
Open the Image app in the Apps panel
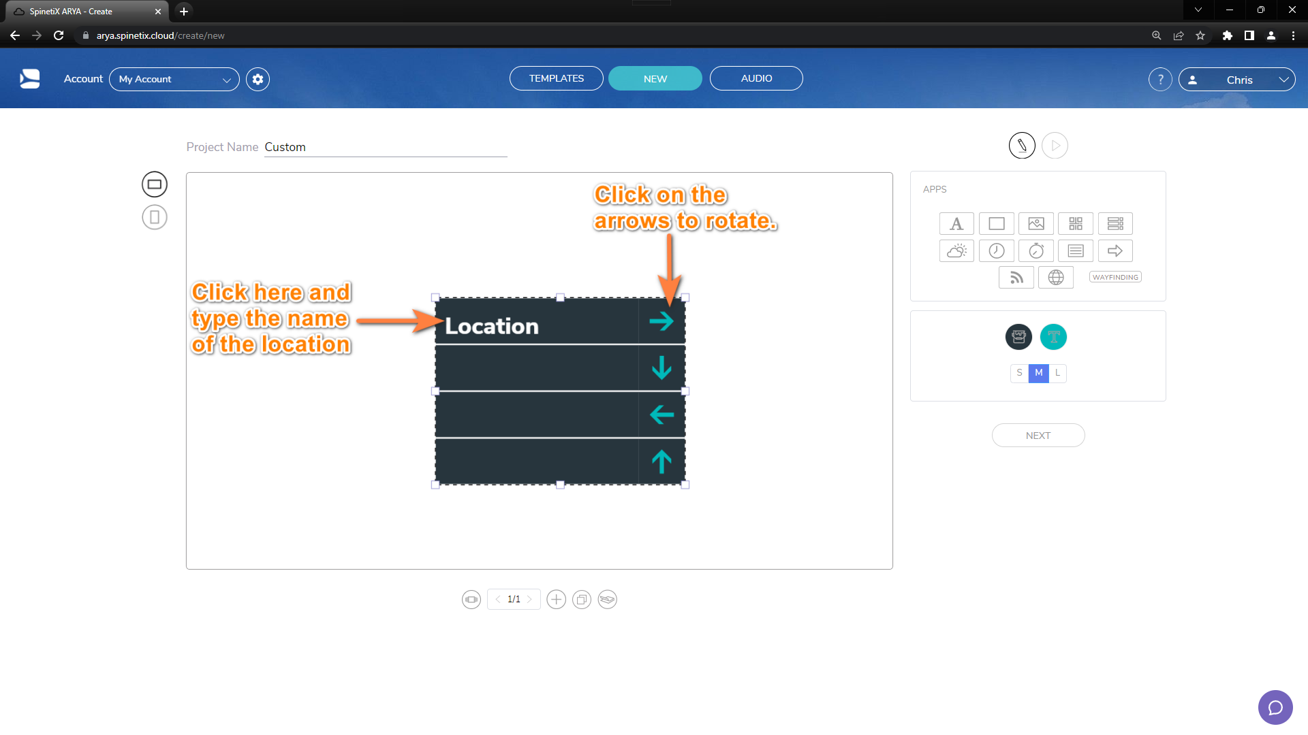pyautogui.click(x=1036, y=223)
